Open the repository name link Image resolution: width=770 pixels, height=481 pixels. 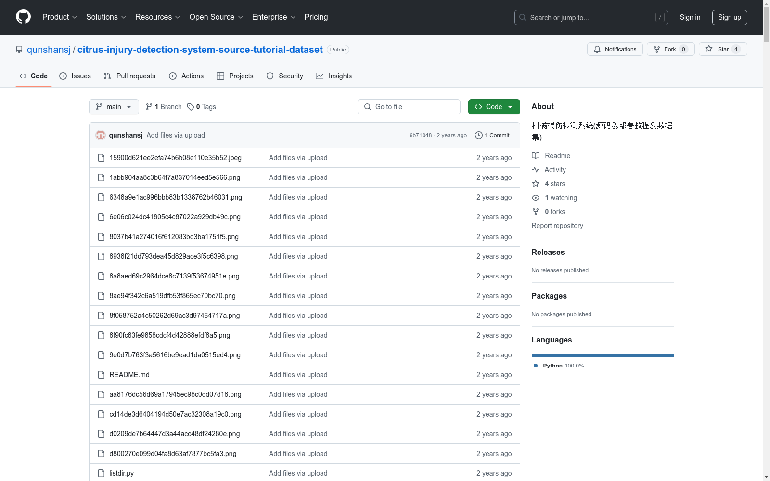coord(200,50)
